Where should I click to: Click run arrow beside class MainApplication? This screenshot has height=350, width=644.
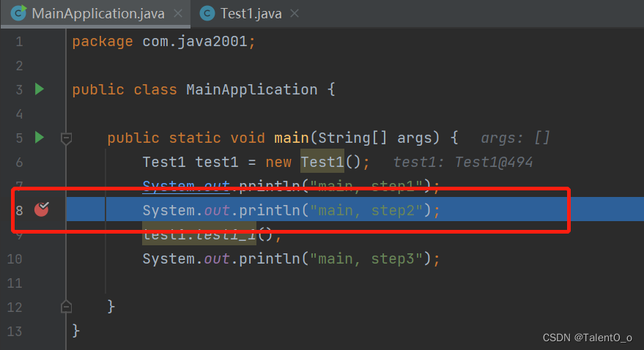coord(40,89)
